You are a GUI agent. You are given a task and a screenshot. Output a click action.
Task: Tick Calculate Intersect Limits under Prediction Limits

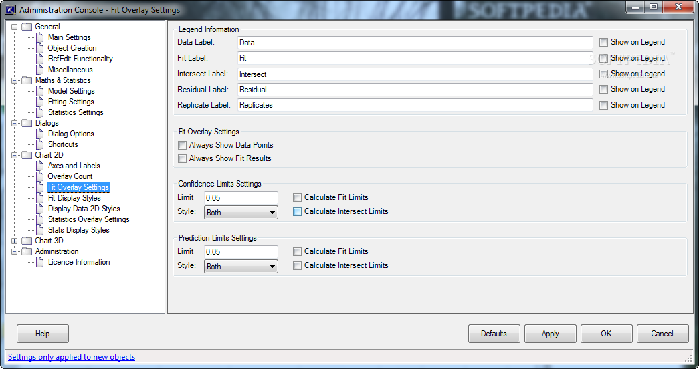coord(298,265)
